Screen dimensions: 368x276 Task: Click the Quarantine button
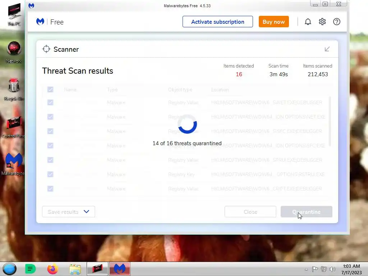pos(306,212)
